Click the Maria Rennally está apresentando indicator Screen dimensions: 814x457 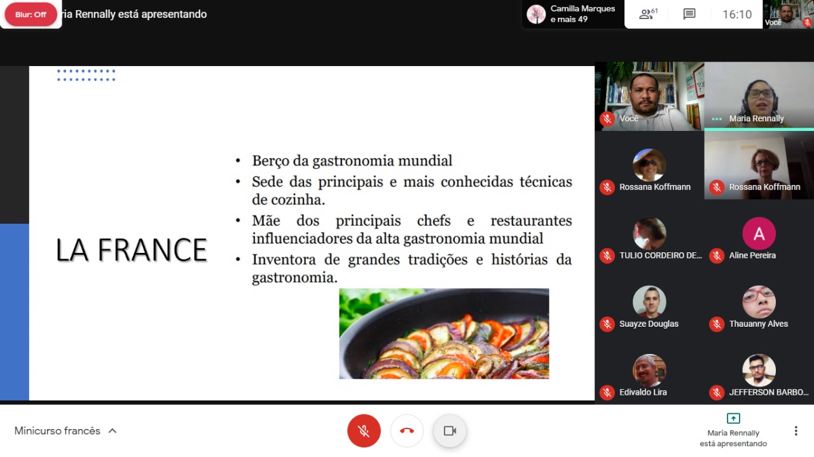(733, 431)
